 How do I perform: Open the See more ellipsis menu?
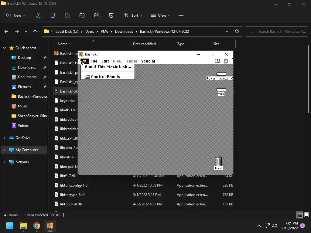(181, 15)
